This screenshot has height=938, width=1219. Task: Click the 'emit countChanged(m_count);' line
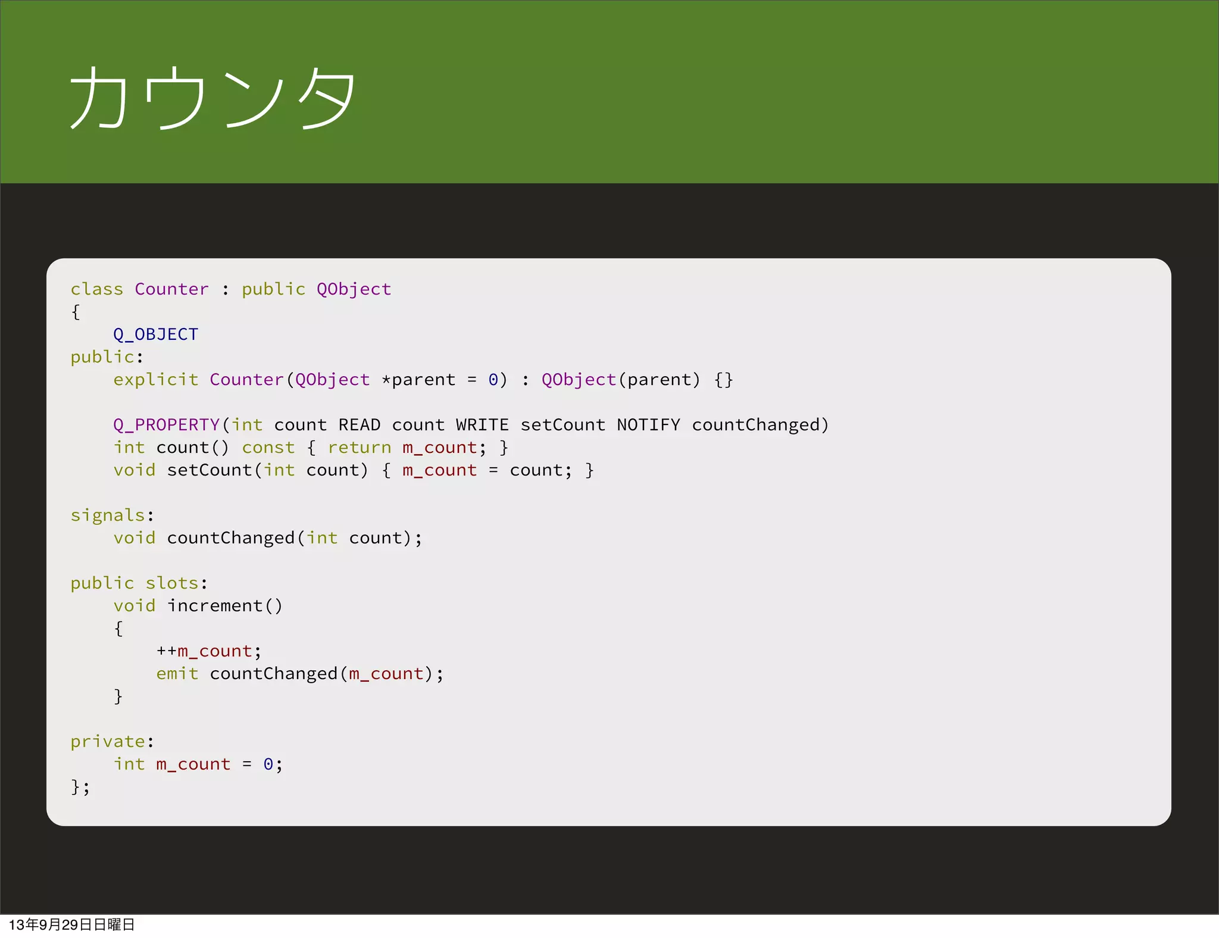click(300, 674)
